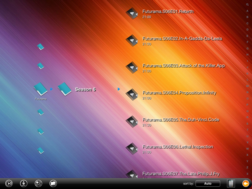The height and width of the screenshot is (189, 252).
Task: Select title Futurama.S06E03.Attack.of.the.Killer.App
Action: point(184,66)
